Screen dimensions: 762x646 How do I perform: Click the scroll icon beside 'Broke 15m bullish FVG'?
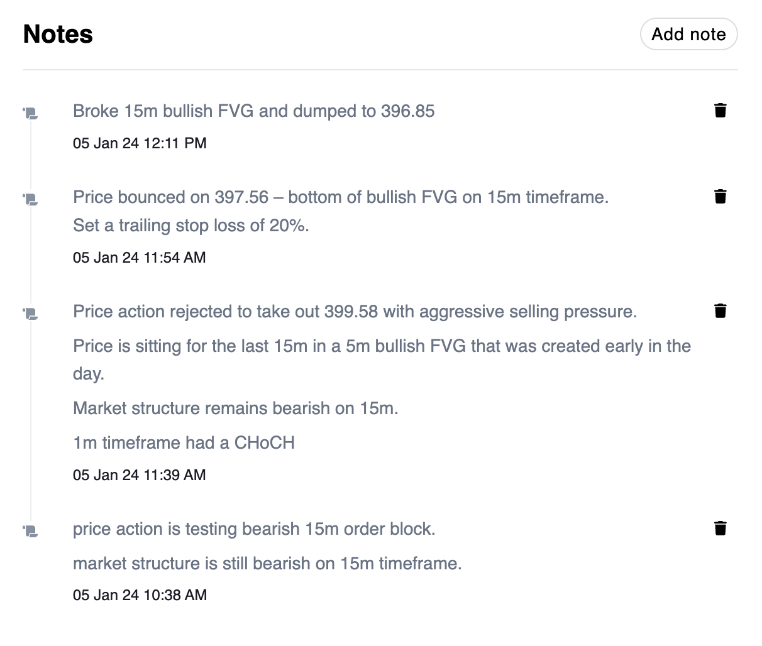click(x=30, y=114)
